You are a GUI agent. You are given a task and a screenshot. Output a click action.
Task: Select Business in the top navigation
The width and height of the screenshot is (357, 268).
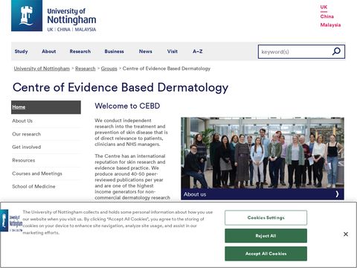coord(114,51)
